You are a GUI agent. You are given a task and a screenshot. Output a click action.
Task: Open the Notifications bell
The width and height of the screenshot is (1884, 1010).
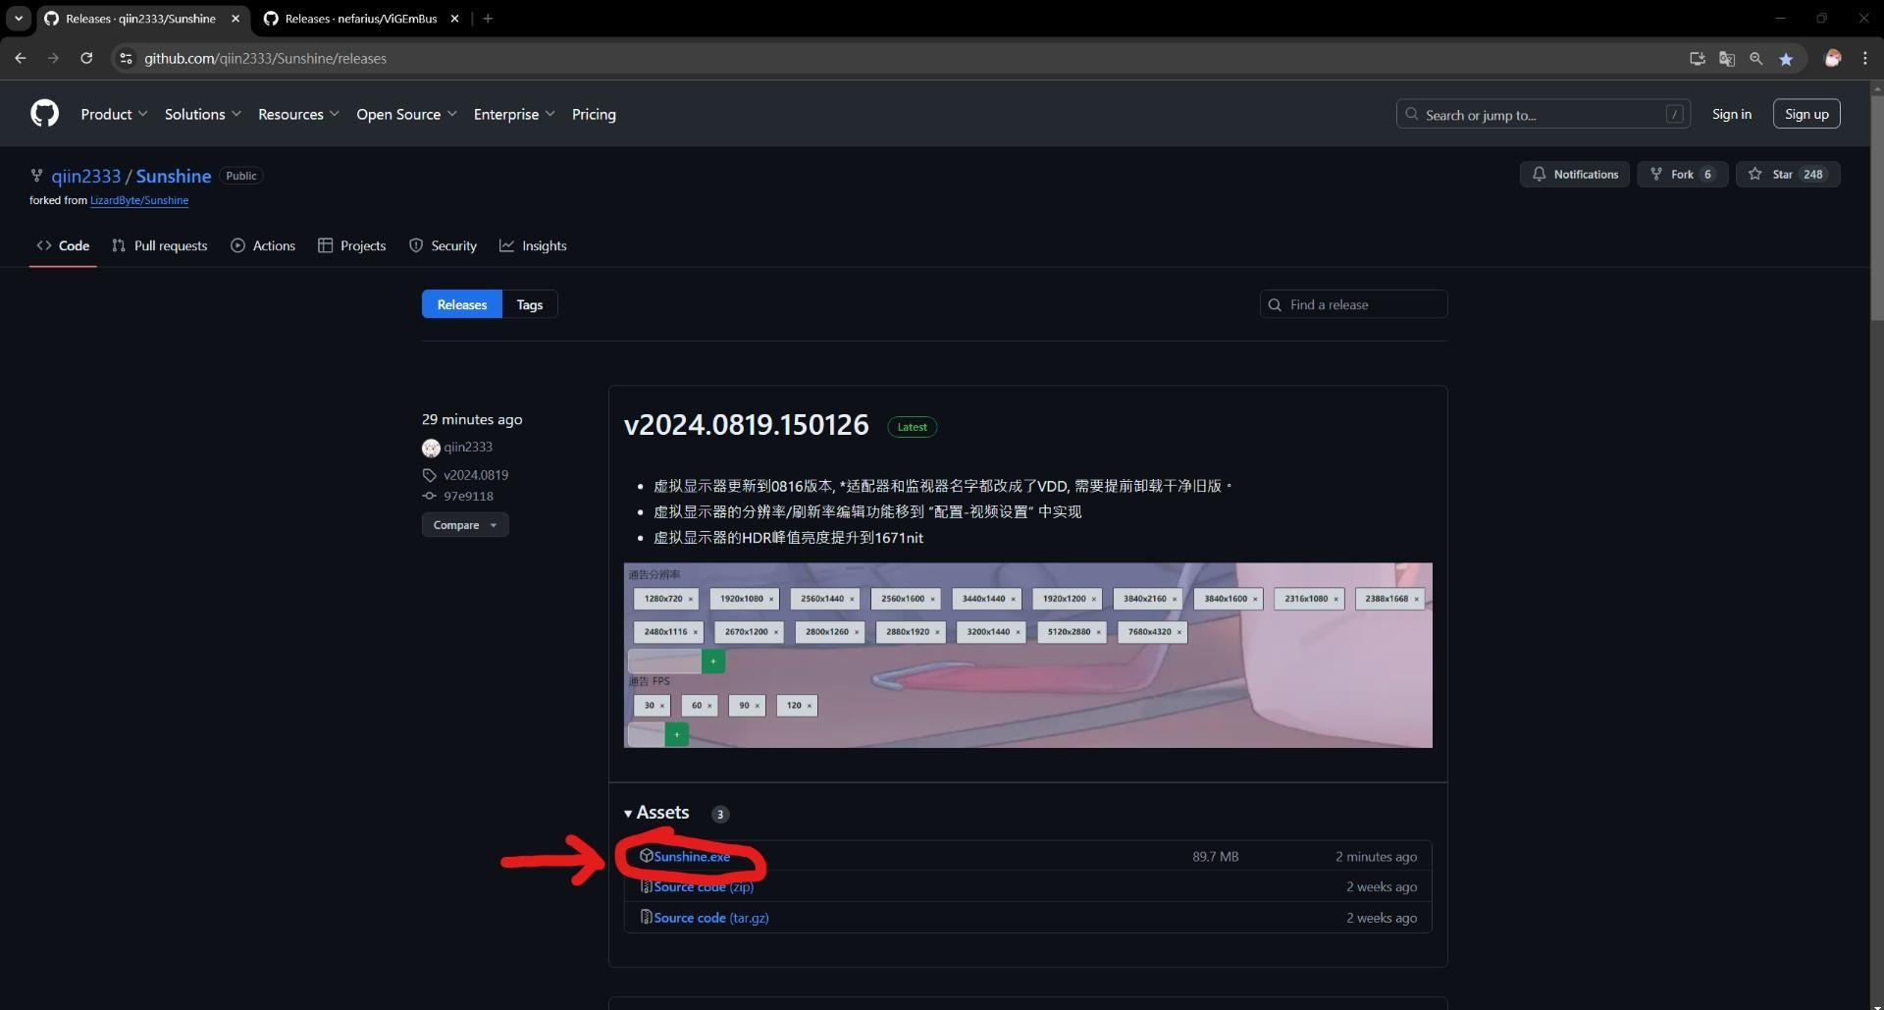point(1575,174)
